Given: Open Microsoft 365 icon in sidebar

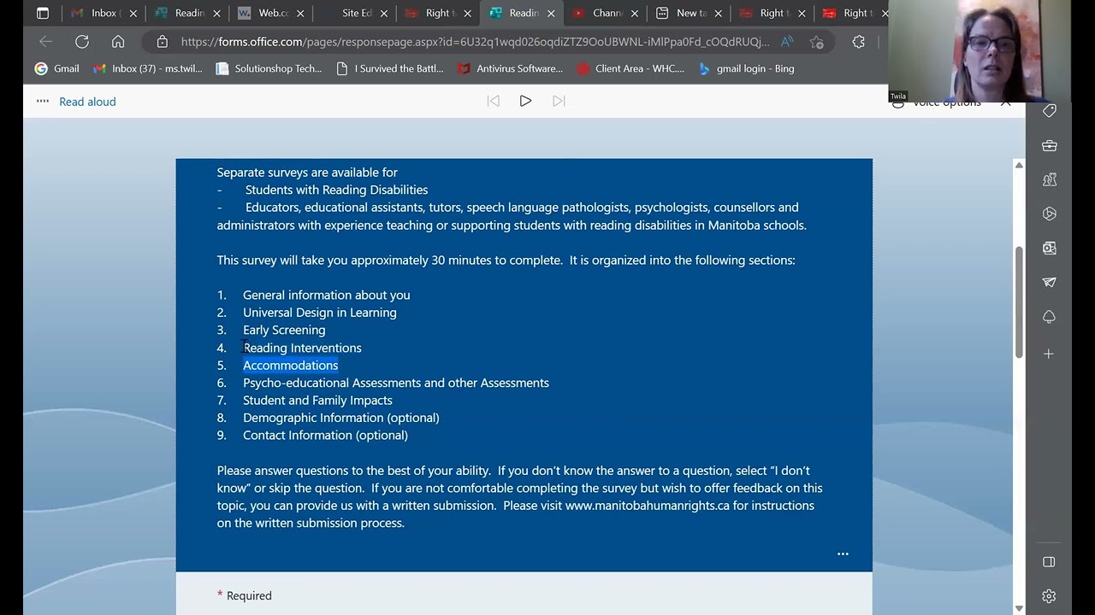Looking at the screenshot, I should [1049, 214].
